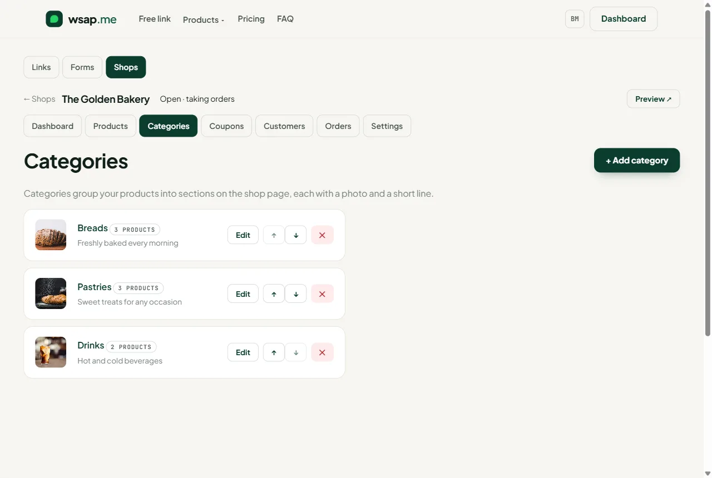Open the BM user avatar
Image resolution: width=712 pixels, height=478 pixels.
pos(575,19)
